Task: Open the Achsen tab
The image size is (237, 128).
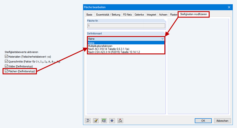Action: coord(163,15)
